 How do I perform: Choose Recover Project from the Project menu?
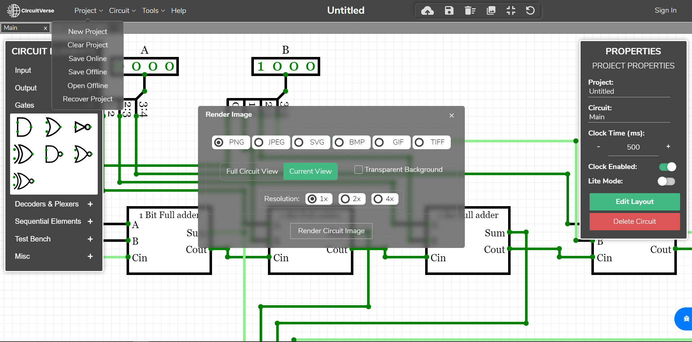88,99
